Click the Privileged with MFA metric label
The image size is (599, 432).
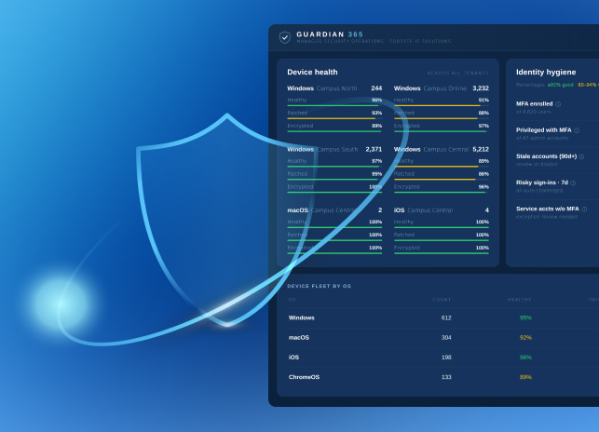(544, 130)
